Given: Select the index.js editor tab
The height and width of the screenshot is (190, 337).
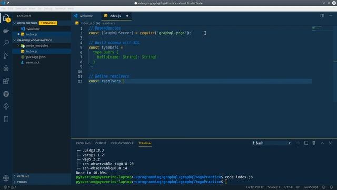Looking at the screenshot, I should click(x=116, y=16).
